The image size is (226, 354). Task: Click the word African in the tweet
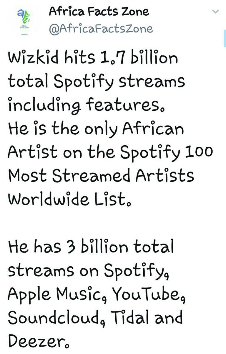[153, 128]
